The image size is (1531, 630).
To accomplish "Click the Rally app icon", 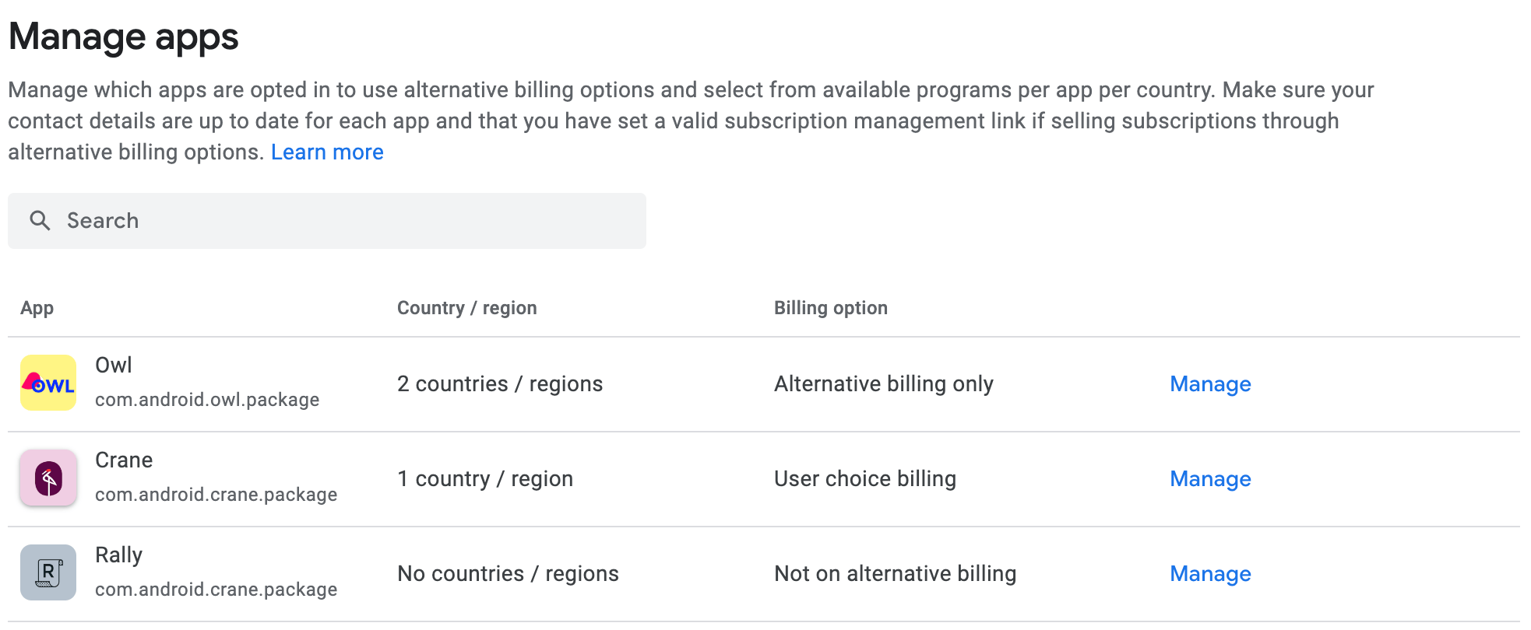I will click(48, 572).
